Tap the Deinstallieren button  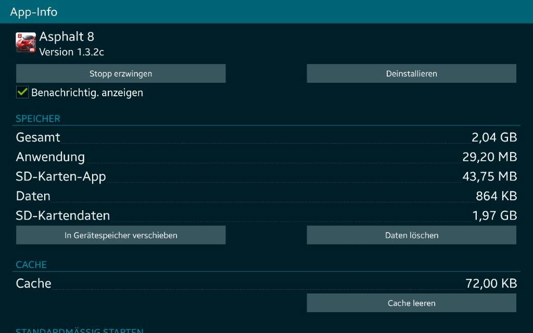coord(411,73)
